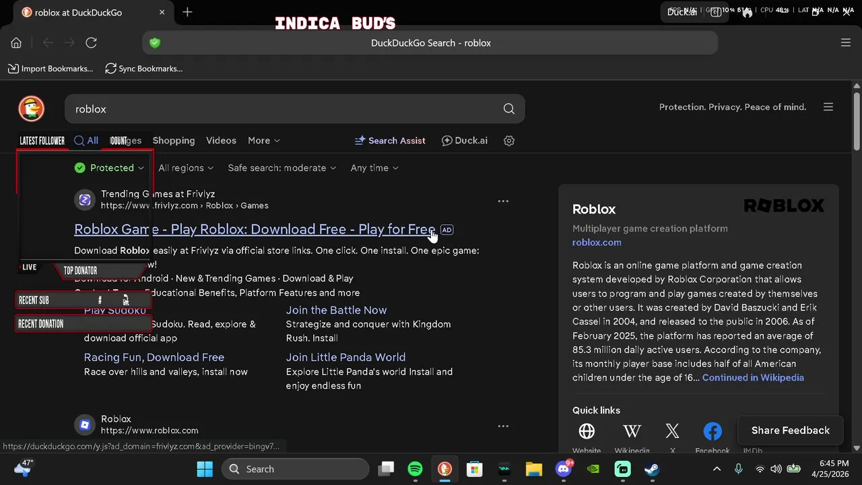Open the taskbar weather widget showing 47°
Image resolution: width=862 pixels, height=485 pixels.
click(x=23, y=469)
